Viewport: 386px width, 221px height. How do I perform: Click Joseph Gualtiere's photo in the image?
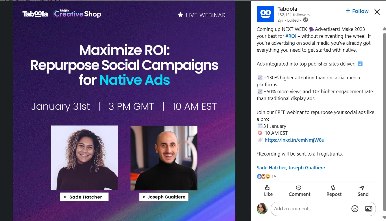point(164,158)
